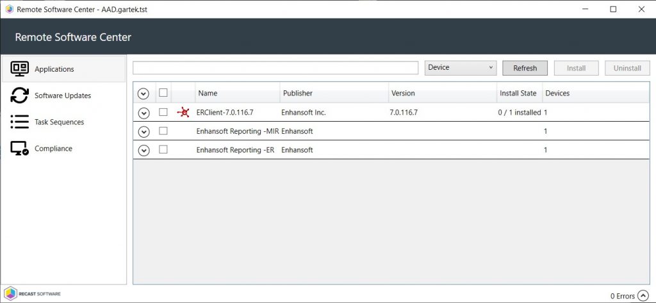Expand the Enhansoft Reporting -MIR row
The width and height of the screenshot is (656, 303).
[143, 132]
